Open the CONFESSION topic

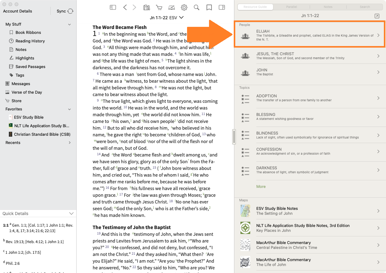tap(309, 151)
